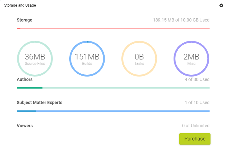The width and height of the screenshot is (226, 149).
Task: Click the Authors heading
Action: (25, 79)
